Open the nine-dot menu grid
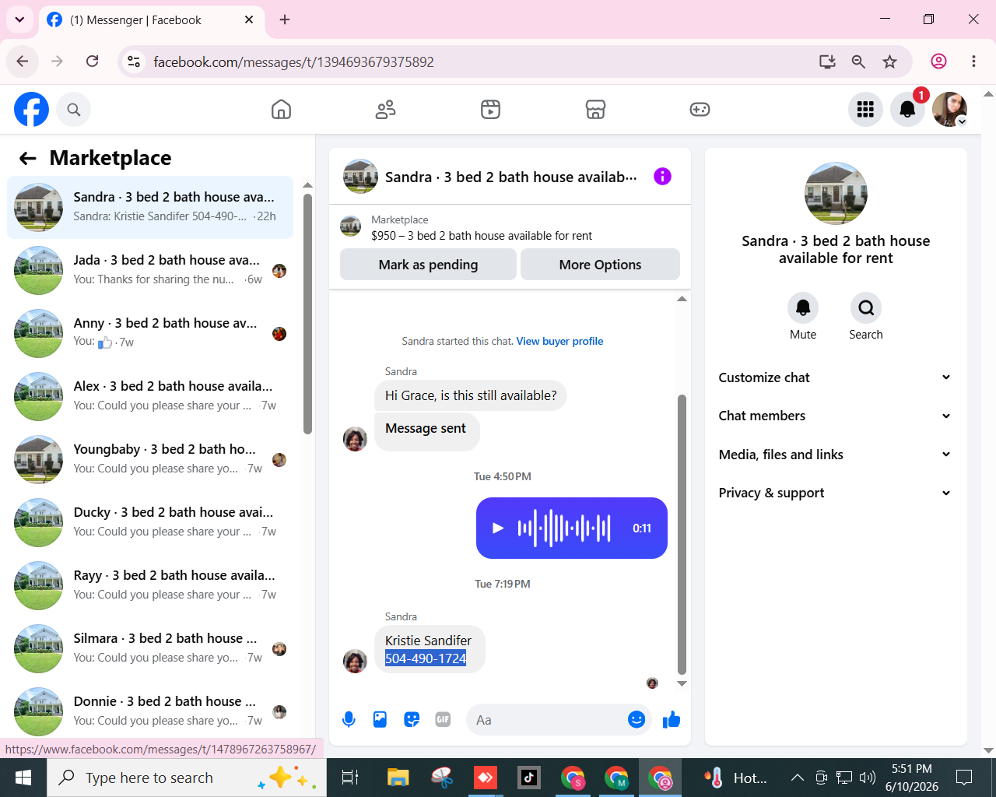 [x=865, y=110]
